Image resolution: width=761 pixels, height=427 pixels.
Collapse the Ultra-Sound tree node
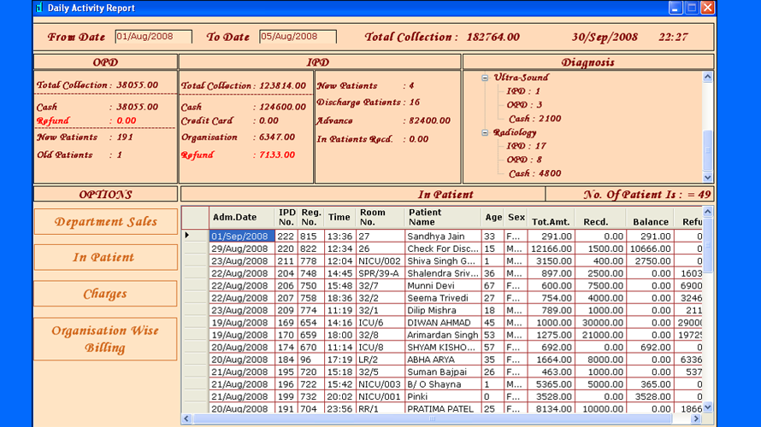pyautogui.click(x=485, y=78)
